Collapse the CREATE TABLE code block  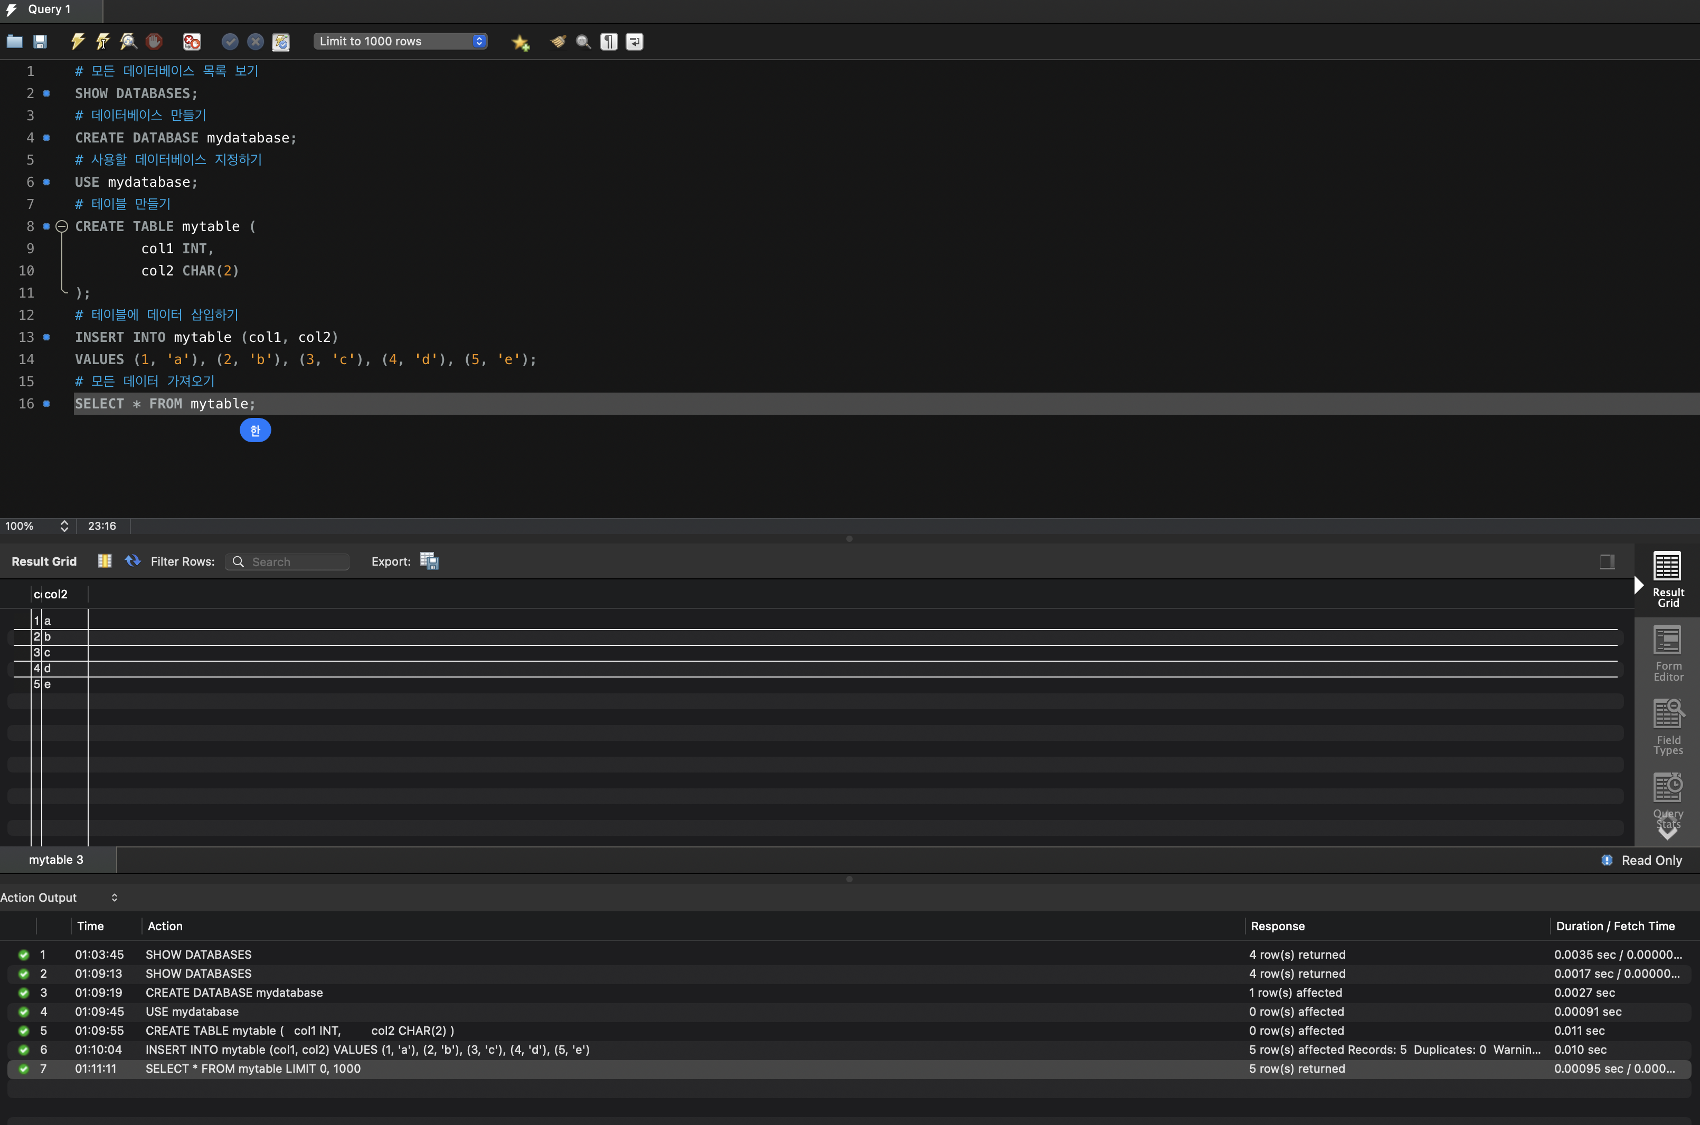coord(62,227)
